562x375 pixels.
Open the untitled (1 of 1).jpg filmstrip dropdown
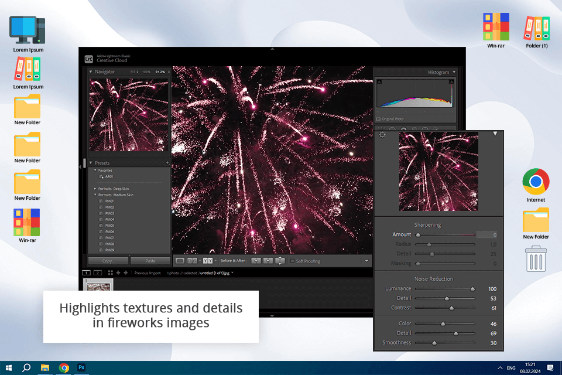pos(232,272)
